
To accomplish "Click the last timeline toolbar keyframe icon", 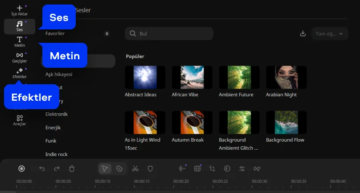I will click(257, 168).
